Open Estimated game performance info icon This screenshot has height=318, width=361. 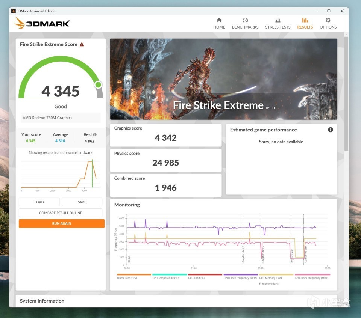coord(331,130)
